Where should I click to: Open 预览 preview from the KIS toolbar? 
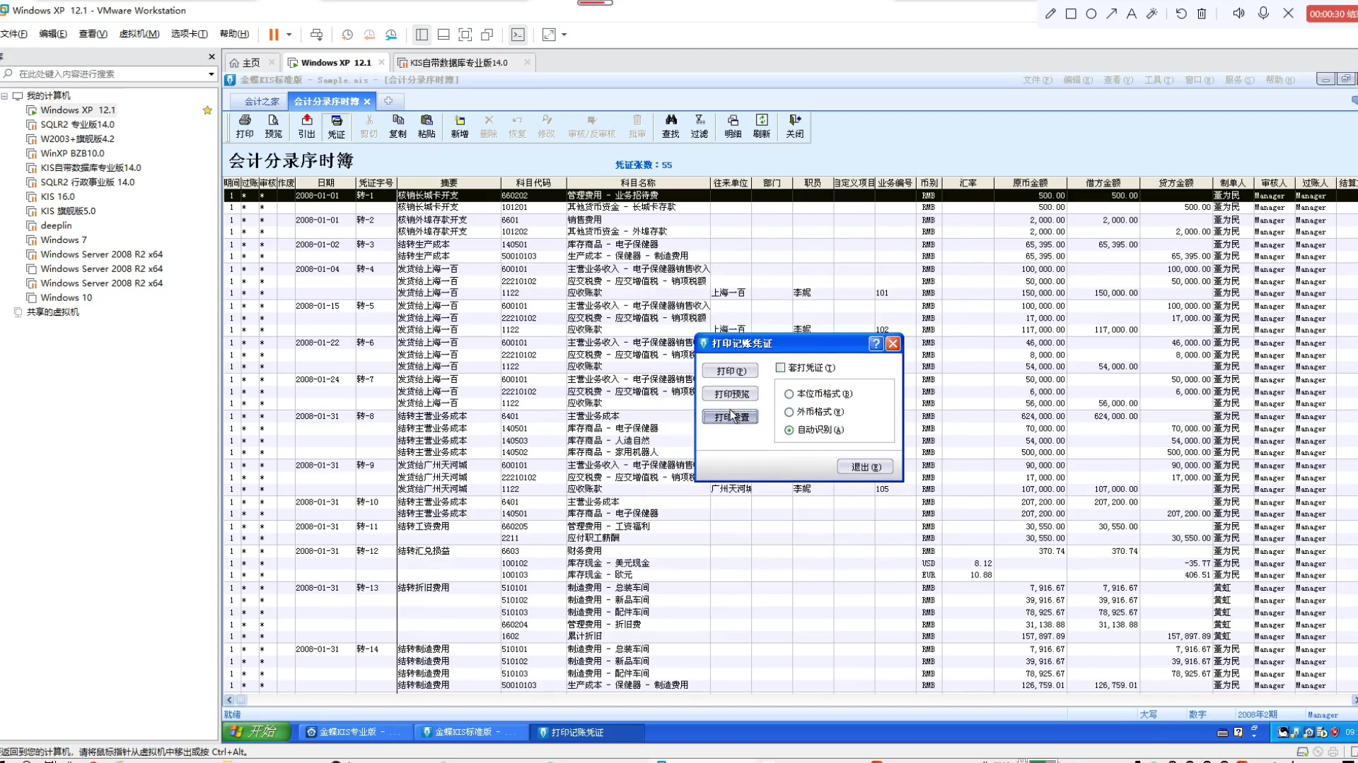[x=273, y=126]
